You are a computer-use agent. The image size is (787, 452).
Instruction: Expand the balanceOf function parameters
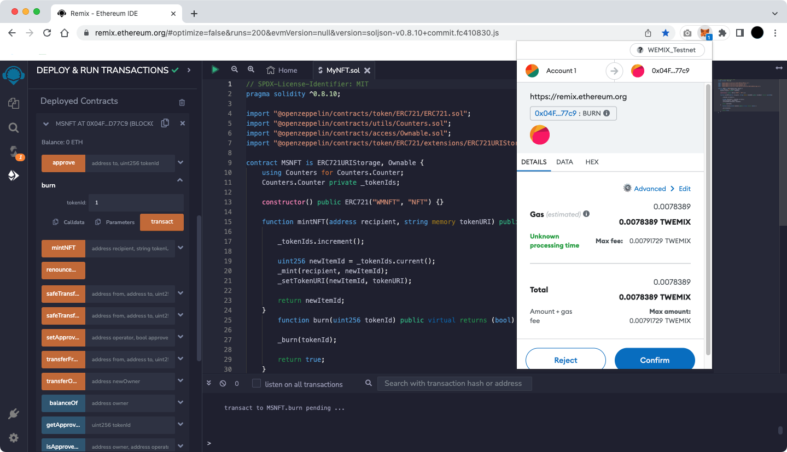click(180, 403)
